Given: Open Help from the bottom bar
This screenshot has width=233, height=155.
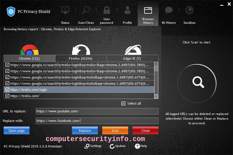Looking at the screenshot, I should (x=141, y=146).
